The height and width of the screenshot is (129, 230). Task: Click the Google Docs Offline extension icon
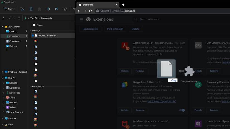125,85
